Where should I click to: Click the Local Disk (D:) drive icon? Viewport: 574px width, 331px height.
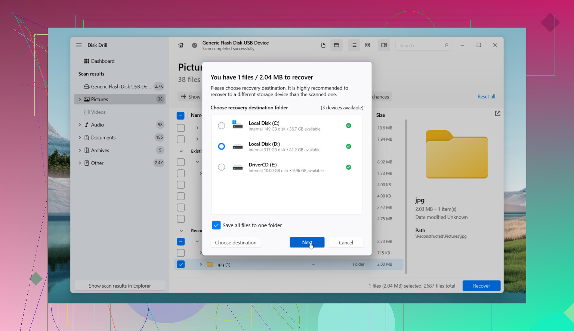pyautogui.click(x=238, y=147)
